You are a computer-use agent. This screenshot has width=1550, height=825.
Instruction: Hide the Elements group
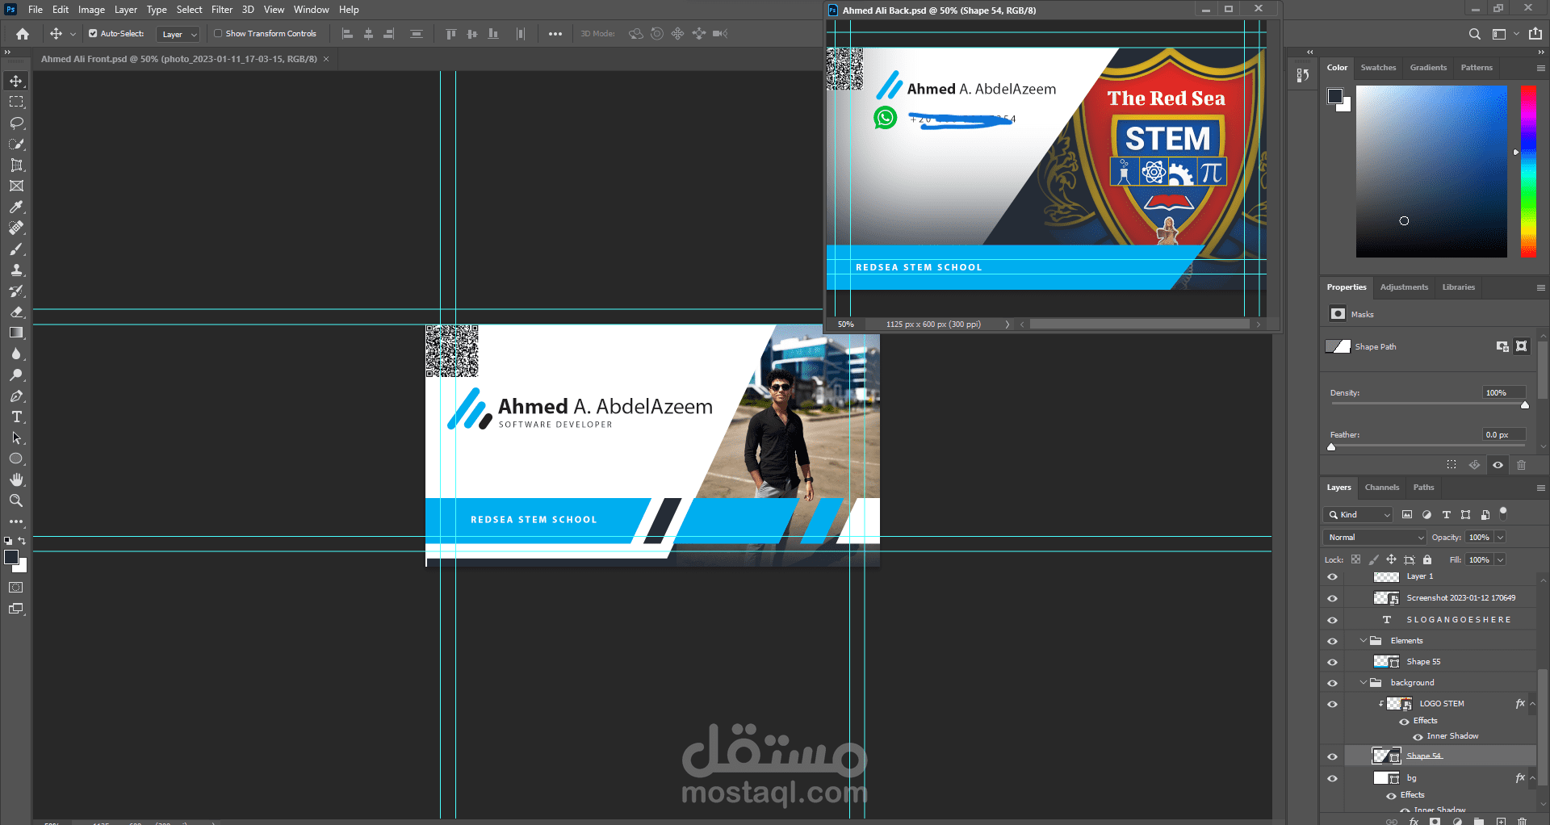click(1332, 641)
